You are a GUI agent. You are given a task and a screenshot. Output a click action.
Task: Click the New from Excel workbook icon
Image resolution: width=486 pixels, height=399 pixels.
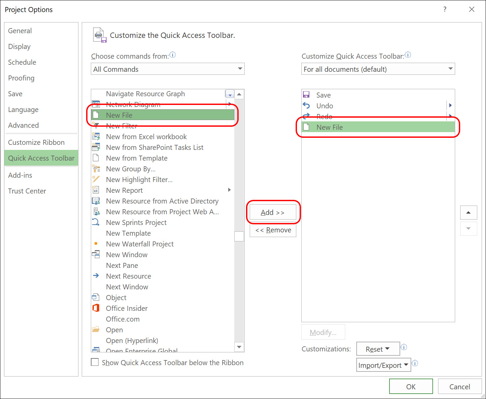[96, 136]
